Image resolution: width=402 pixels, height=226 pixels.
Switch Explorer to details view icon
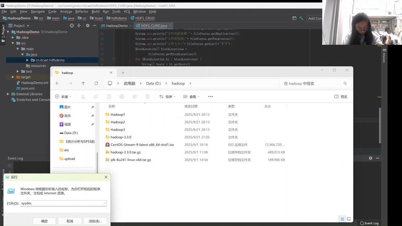click(x=342, y=219)
